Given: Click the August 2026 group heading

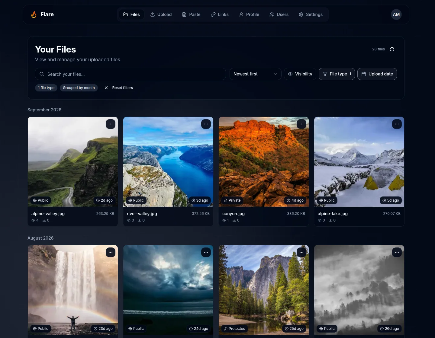Looking at the screenshot, I should click(40, 238).
